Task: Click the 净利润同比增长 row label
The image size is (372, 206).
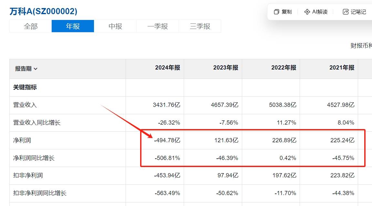Action: point(34,158)
